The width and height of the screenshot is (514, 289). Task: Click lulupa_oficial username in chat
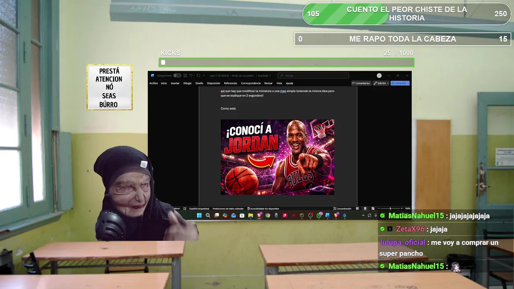click(x=403, y=242)
